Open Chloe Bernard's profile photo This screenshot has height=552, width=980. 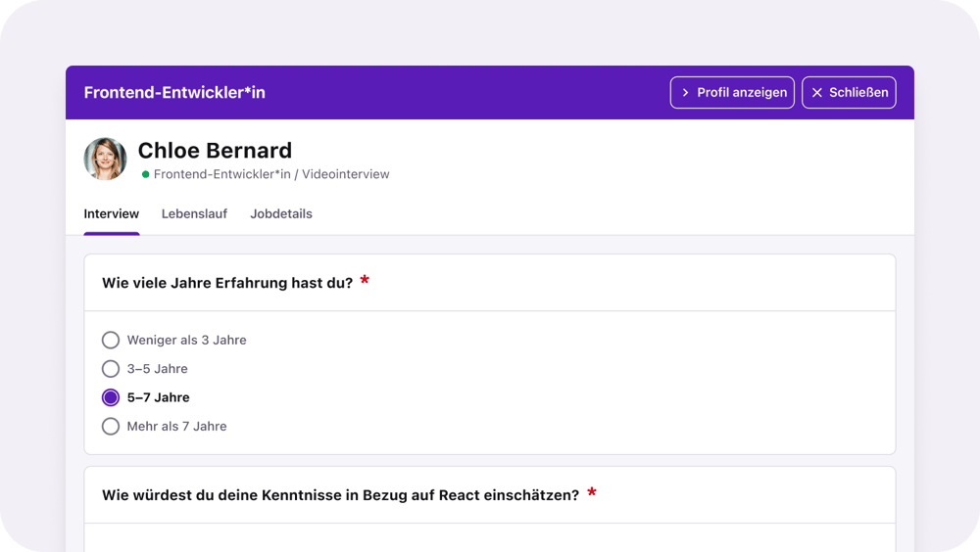coord(105,159)
